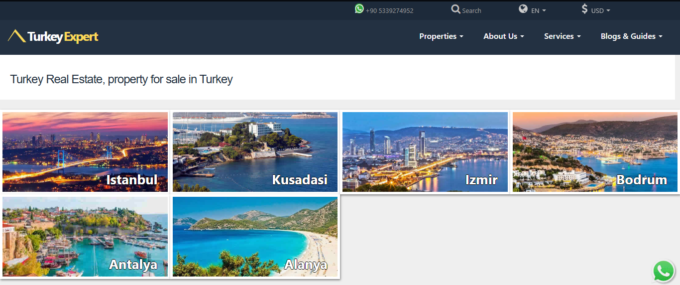Viewport: 680px width, 285px height.
Task: Open the About Us menu
Action: point(503,36)
